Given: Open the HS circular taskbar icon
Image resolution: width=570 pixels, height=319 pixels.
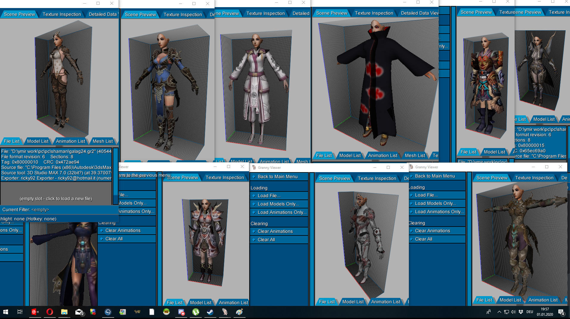Looking at the screenshot, I should (x=167, y=312).
